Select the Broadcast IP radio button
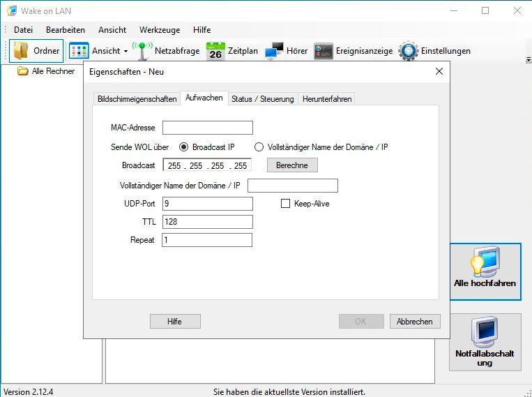 [x=184, y=147]
